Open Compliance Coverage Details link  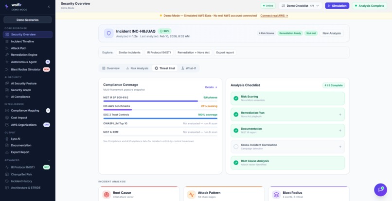(x=211, y=87)
